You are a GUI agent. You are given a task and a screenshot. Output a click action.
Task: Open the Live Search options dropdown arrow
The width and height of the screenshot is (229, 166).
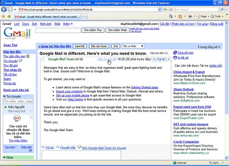coord(226,10)
